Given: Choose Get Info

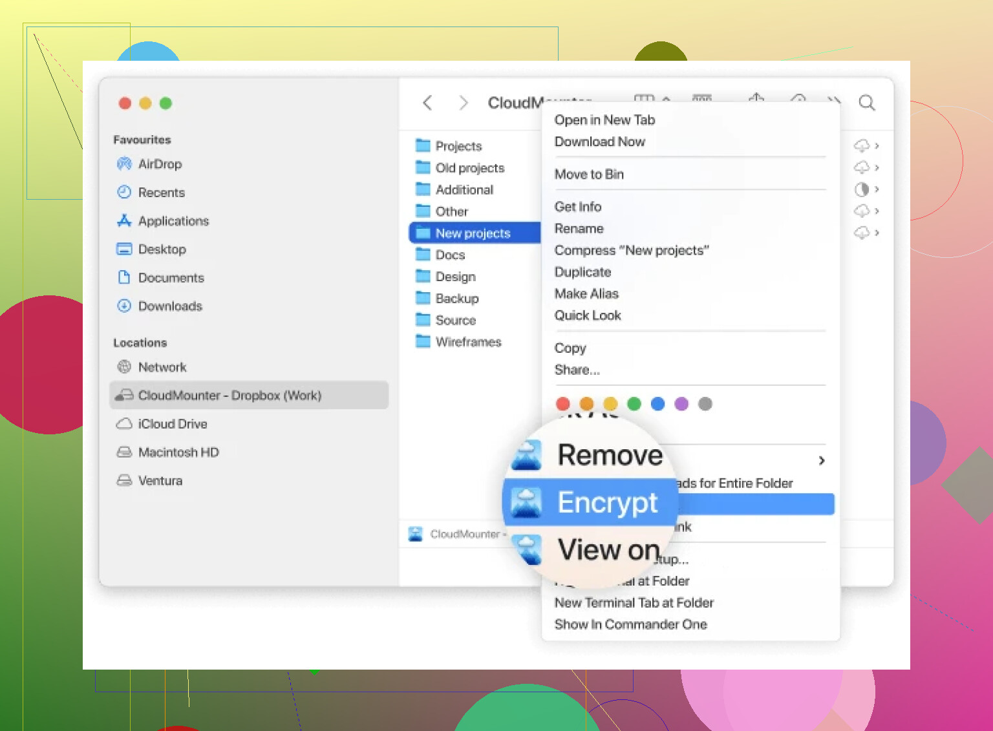Looking at the screenshot, I should click(x=578, y=207).
